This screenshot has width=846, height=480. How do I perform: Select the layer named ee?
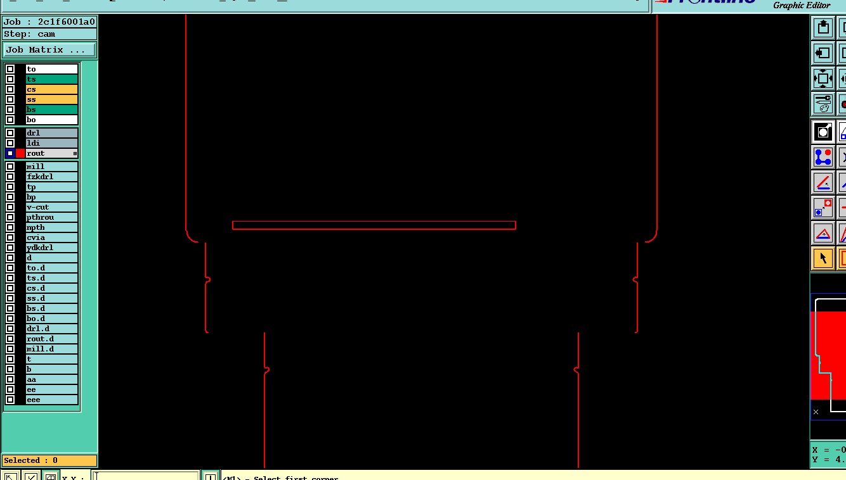[x=51, y=389]
